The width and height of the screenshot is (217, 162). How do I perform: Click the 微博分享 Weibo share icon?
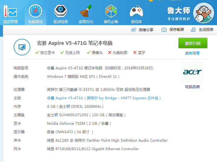point(134,30)
